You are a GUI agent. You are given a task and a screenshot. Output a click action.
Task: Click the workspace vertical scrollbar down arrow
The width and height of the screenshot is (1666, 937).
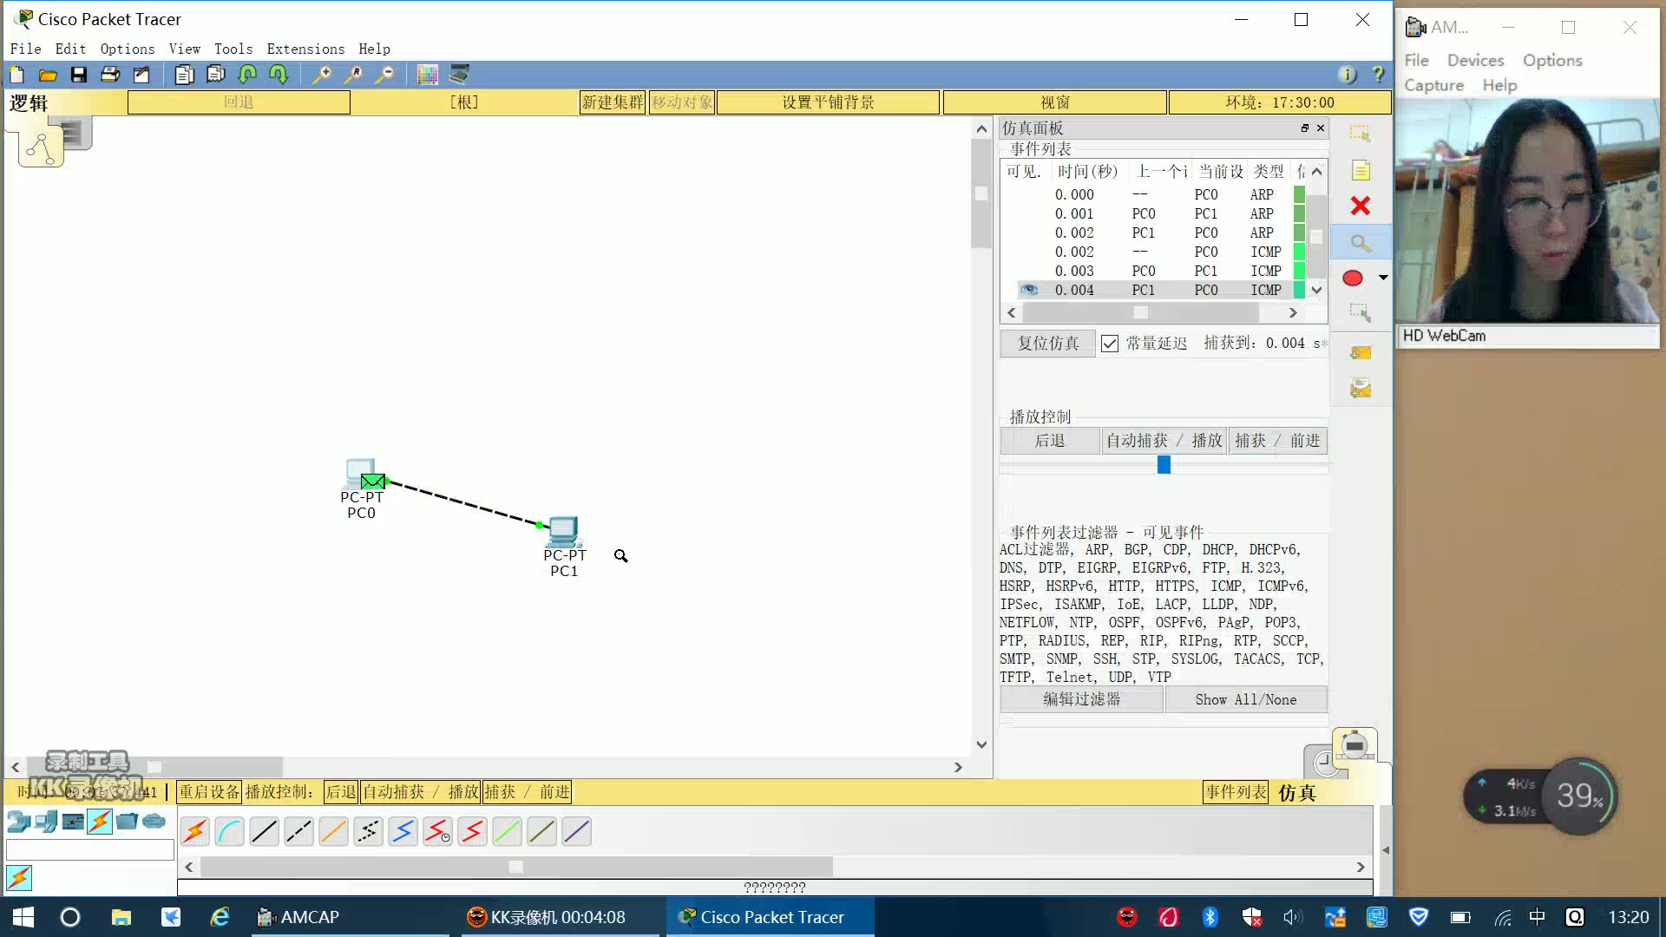pos(981,744)
